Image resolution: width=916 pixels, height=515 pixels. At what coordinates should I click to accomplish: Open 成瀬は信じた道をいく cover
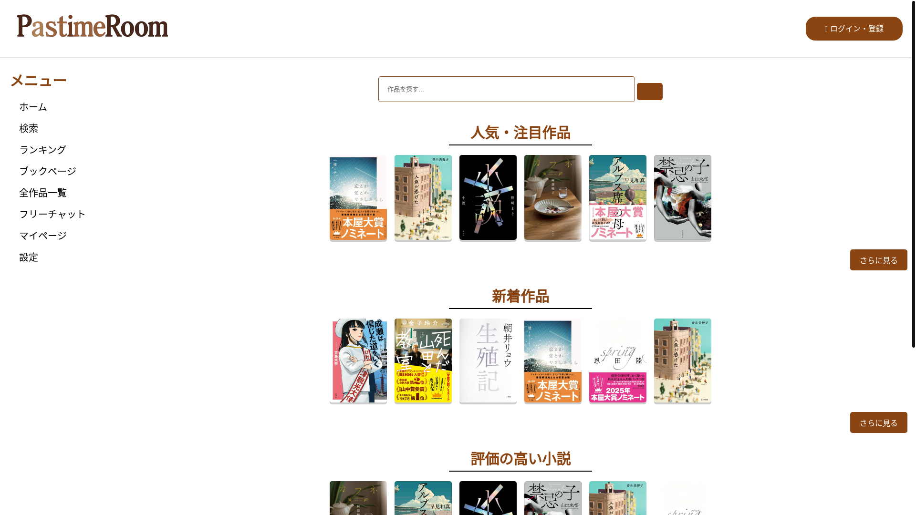point(358,361)
